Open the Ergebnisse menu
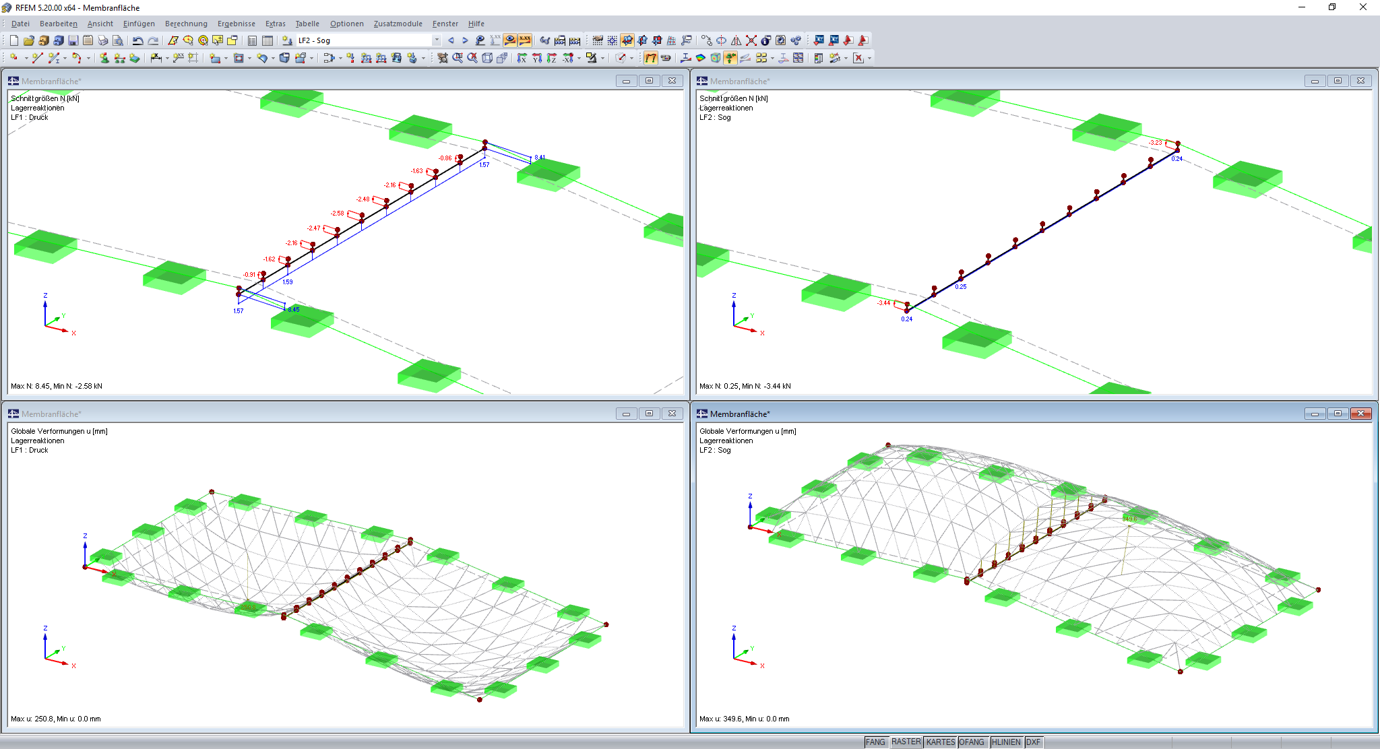The height and width of the screenshot is (749, 1380). pyautogui.click(x=236, y=24)
